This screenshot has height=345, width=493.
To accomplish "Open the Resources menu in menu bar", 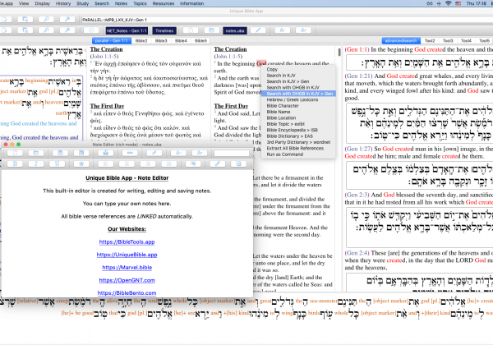I will click(164, 3).
